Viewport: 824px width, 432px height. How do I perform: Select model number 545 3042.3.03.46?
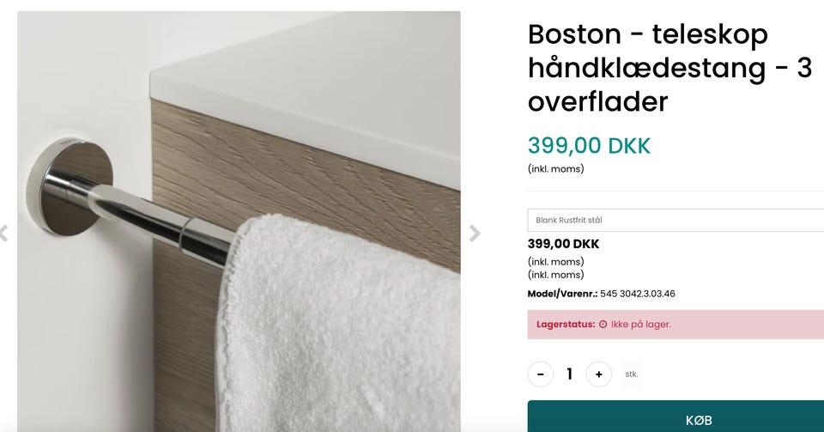[x=638, y=294]
